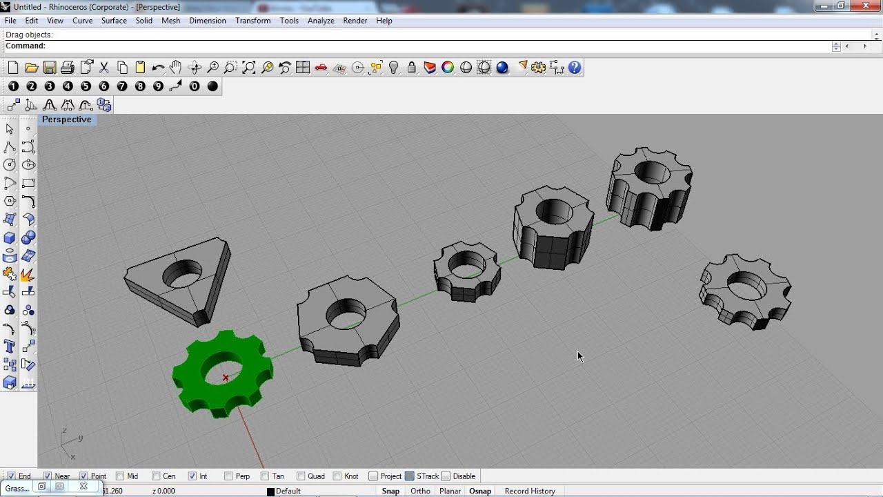Click the four-viewport layout icon
The image size is (883, 497).
click(x=303, y=68)
